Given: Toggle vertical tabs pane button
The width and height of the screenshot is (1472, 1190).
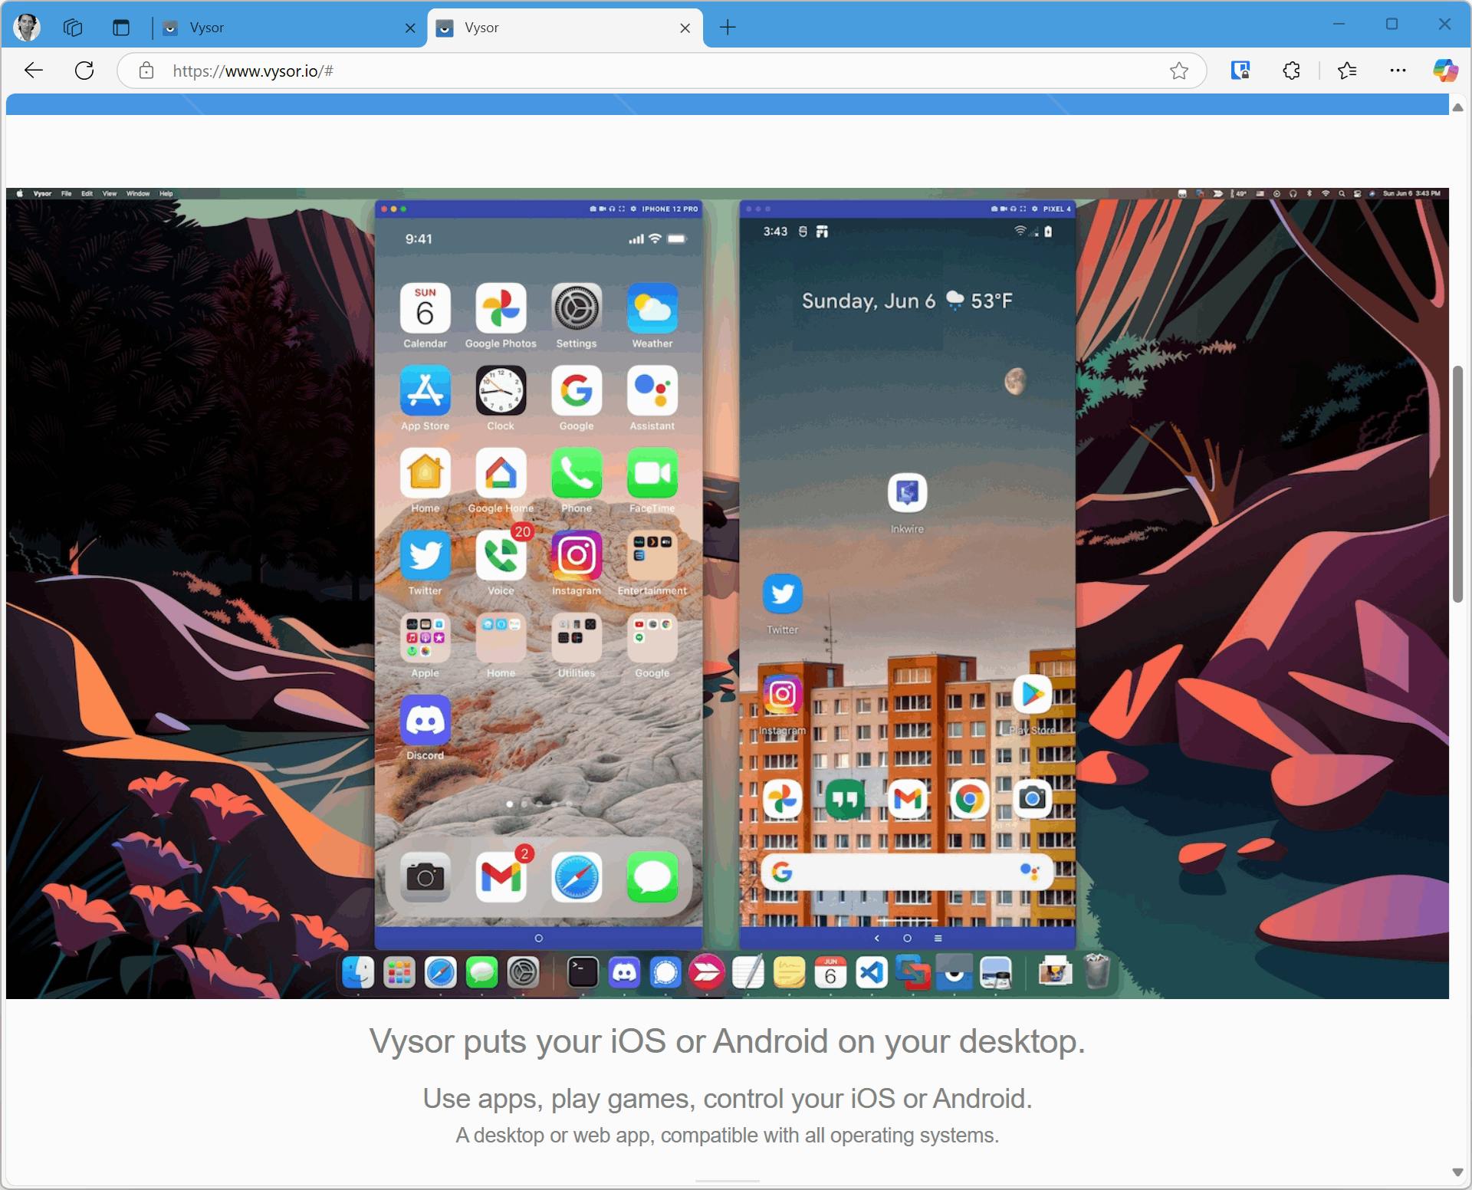Looking at the screenshot, I should coord(121,28).
